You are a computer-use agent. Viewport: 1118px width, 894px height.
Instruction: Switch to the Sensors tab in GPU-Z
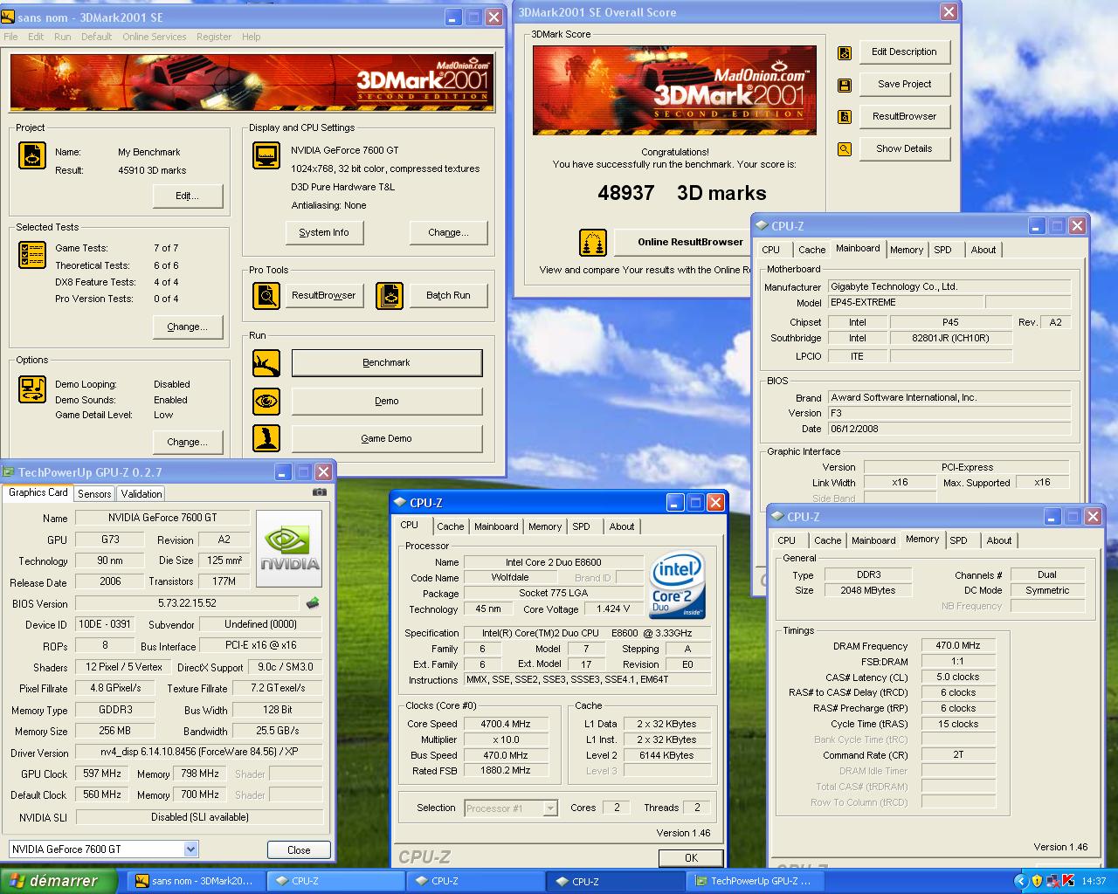[94, 494]
